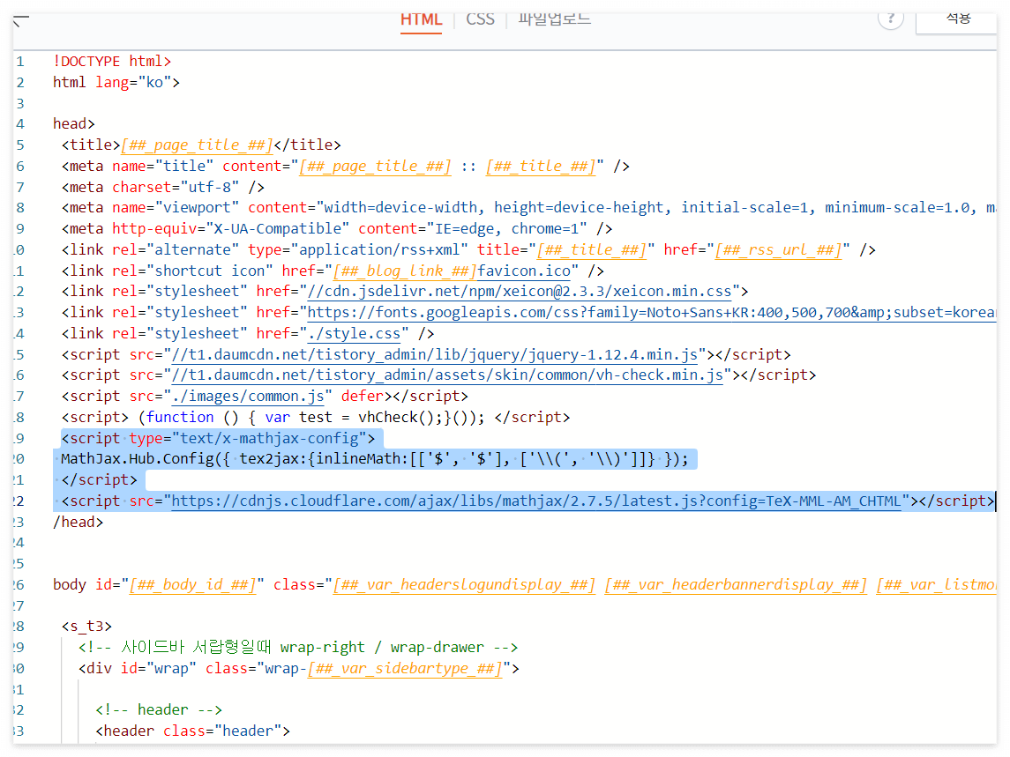Screen dimensions: 1010x757
Task: Open the 파일업로드 tab
Action: [554, 20]
